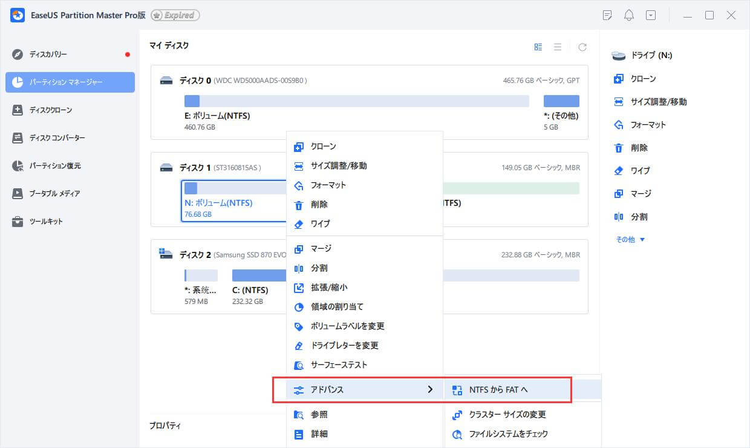
Task: Switch disk list to simple list view
Action: pos(558,46)
